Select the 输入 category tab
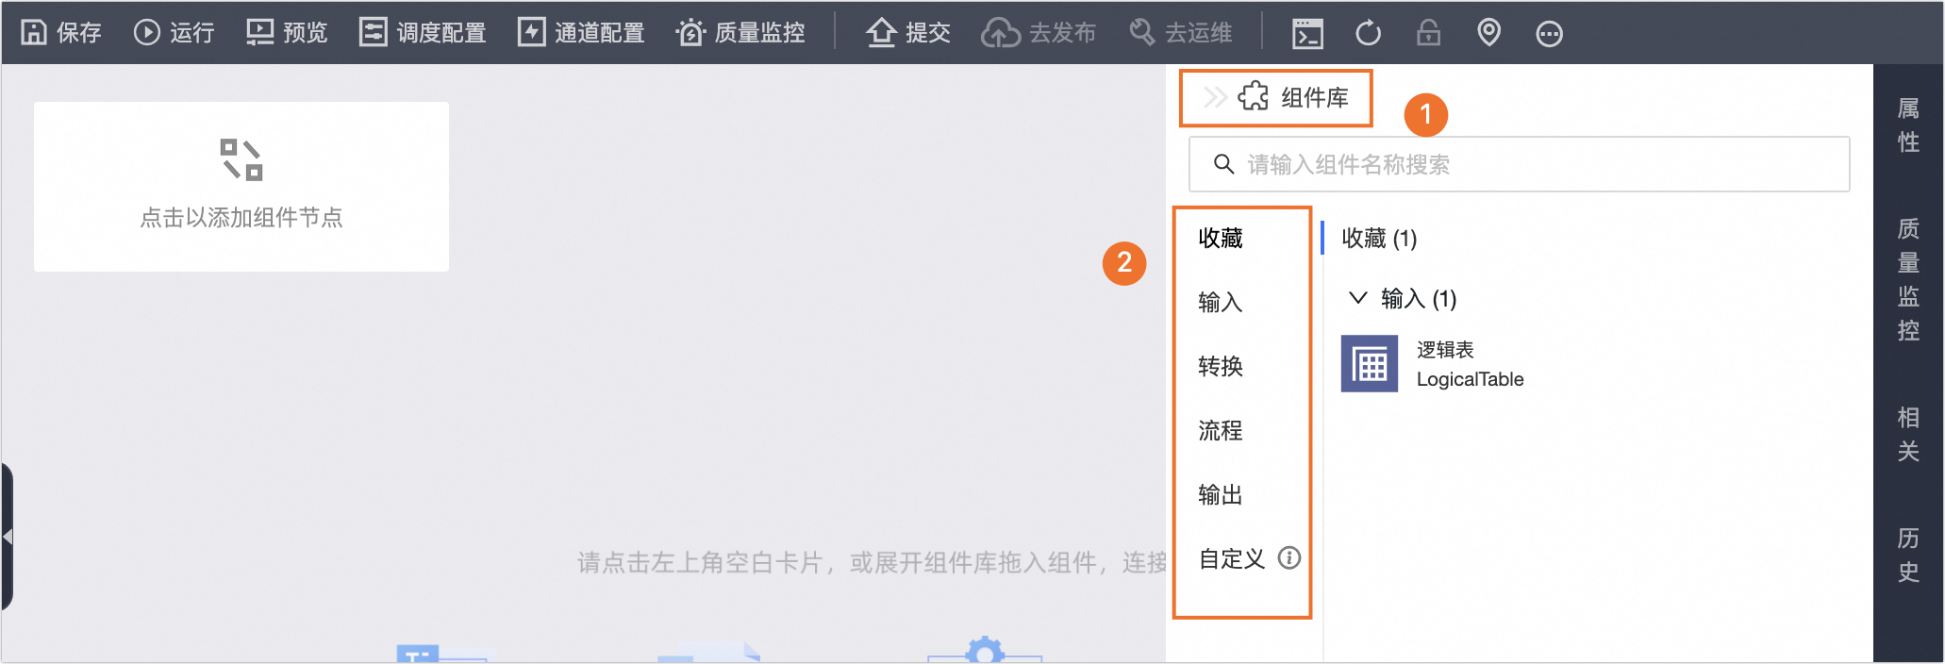This screenshot has height=664, width=1945. pos(1221,302)
